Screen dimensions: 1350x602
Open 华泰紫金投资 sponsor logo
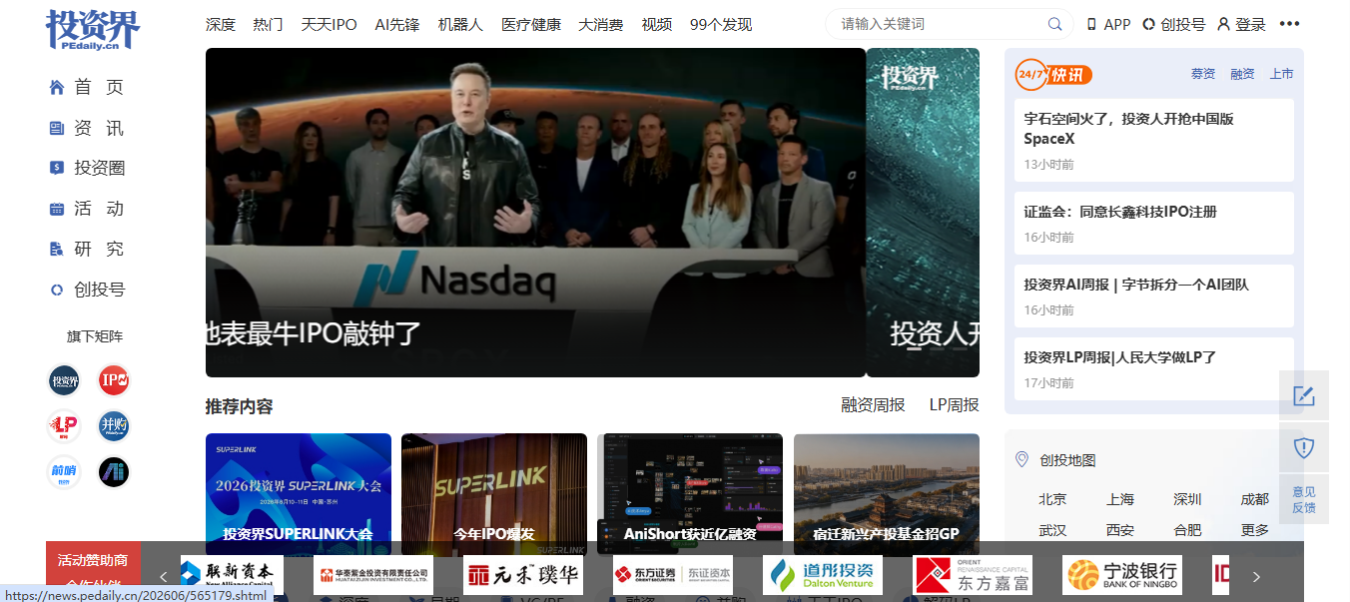373,575
